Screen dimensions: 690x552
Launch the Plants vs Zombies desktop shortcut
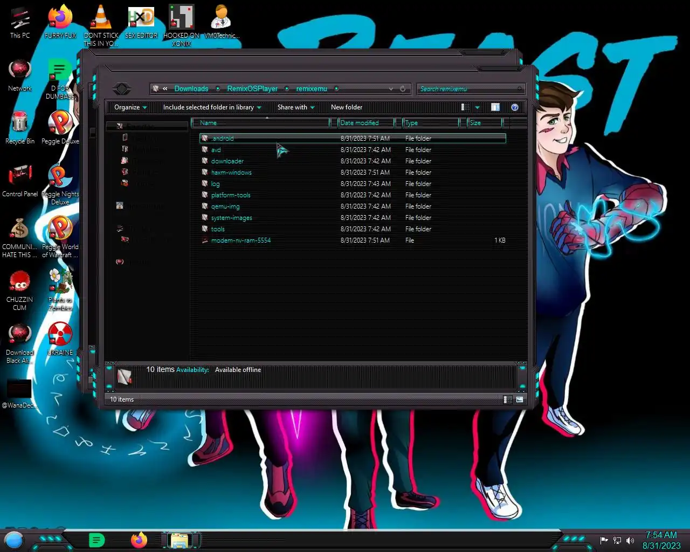[x=60, y=290]
